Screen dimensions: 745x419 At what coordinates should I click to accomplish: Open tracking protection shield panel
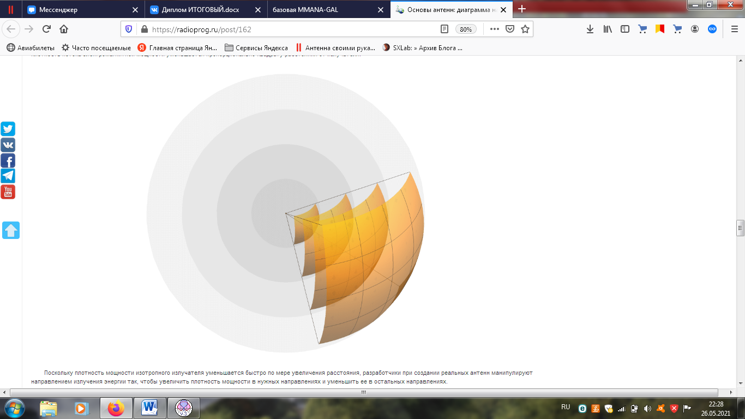129,29
